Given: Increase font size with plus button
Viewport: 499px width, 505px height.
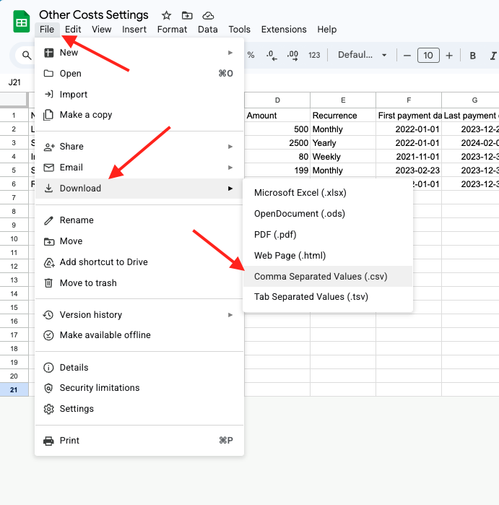Looking at the screenshot, I should click(449, 56).
